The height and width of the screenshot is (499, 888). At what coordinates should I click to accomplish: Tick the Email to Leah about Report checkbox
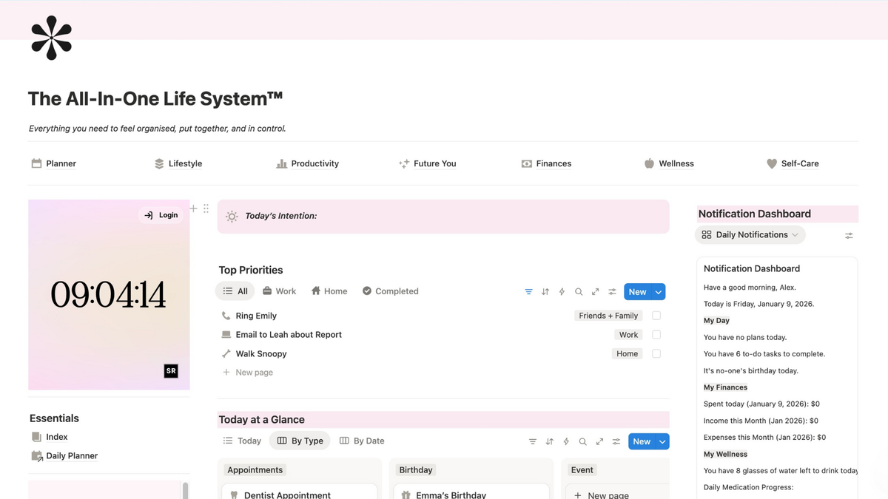(656, 335)
